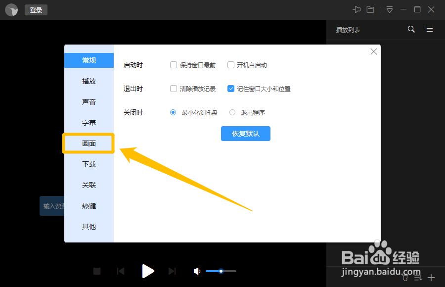Select the 退出程序 radio option
This screenshot has width=445, height=287.
click(x=232, y=112)
